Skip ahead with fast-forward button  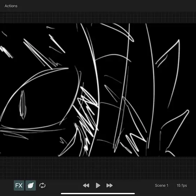(110, 185)
